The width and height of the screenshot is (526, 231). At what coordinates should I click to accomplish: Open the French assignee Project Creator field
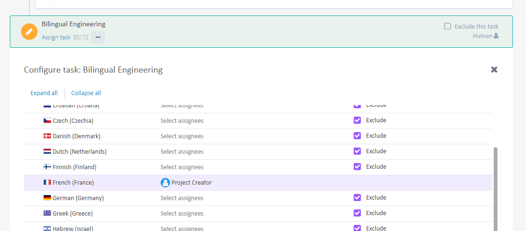(186, 183)
